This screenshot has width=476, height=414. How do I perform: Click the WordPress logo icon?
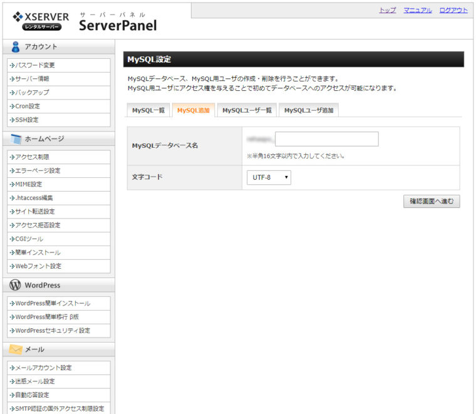click(15, 285)
